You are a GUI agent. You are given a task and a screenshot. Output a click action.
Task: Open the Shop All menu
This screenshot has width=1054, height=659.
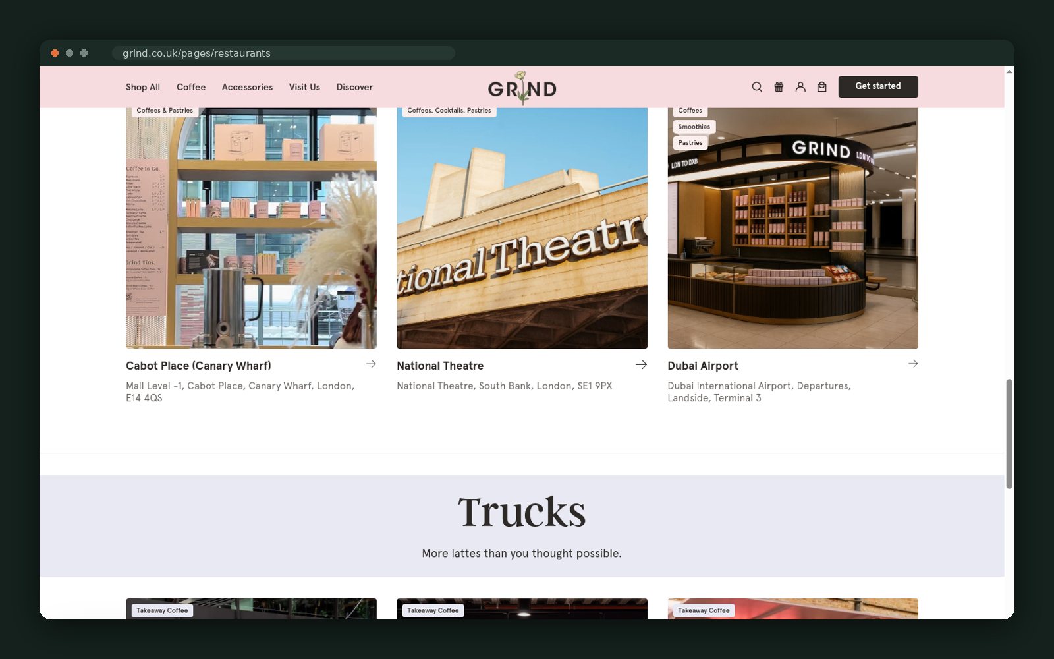point(143,87)
